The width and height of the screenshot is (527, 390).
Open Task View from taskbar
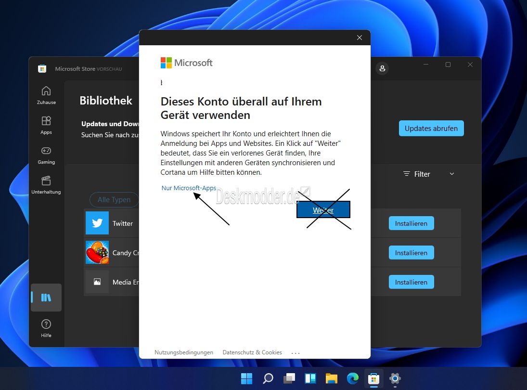click(x=289, y=378)
